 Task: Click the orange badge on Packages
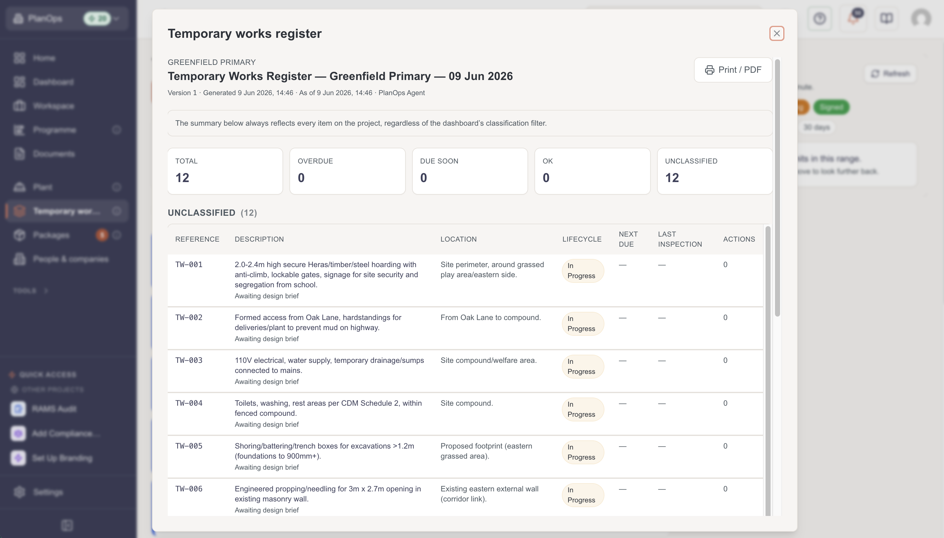102,235
